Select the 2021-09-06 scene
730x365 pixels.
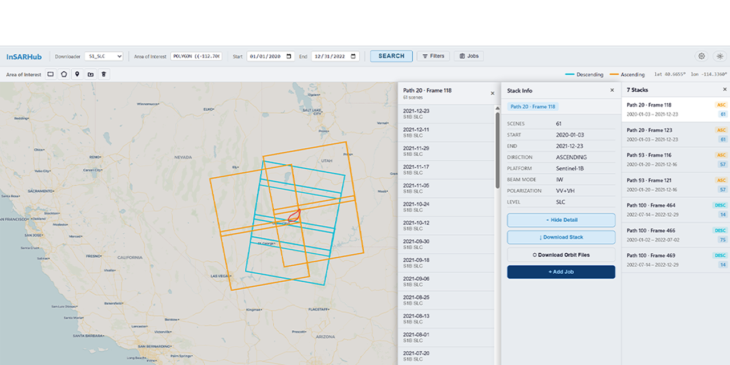(446, 281)
